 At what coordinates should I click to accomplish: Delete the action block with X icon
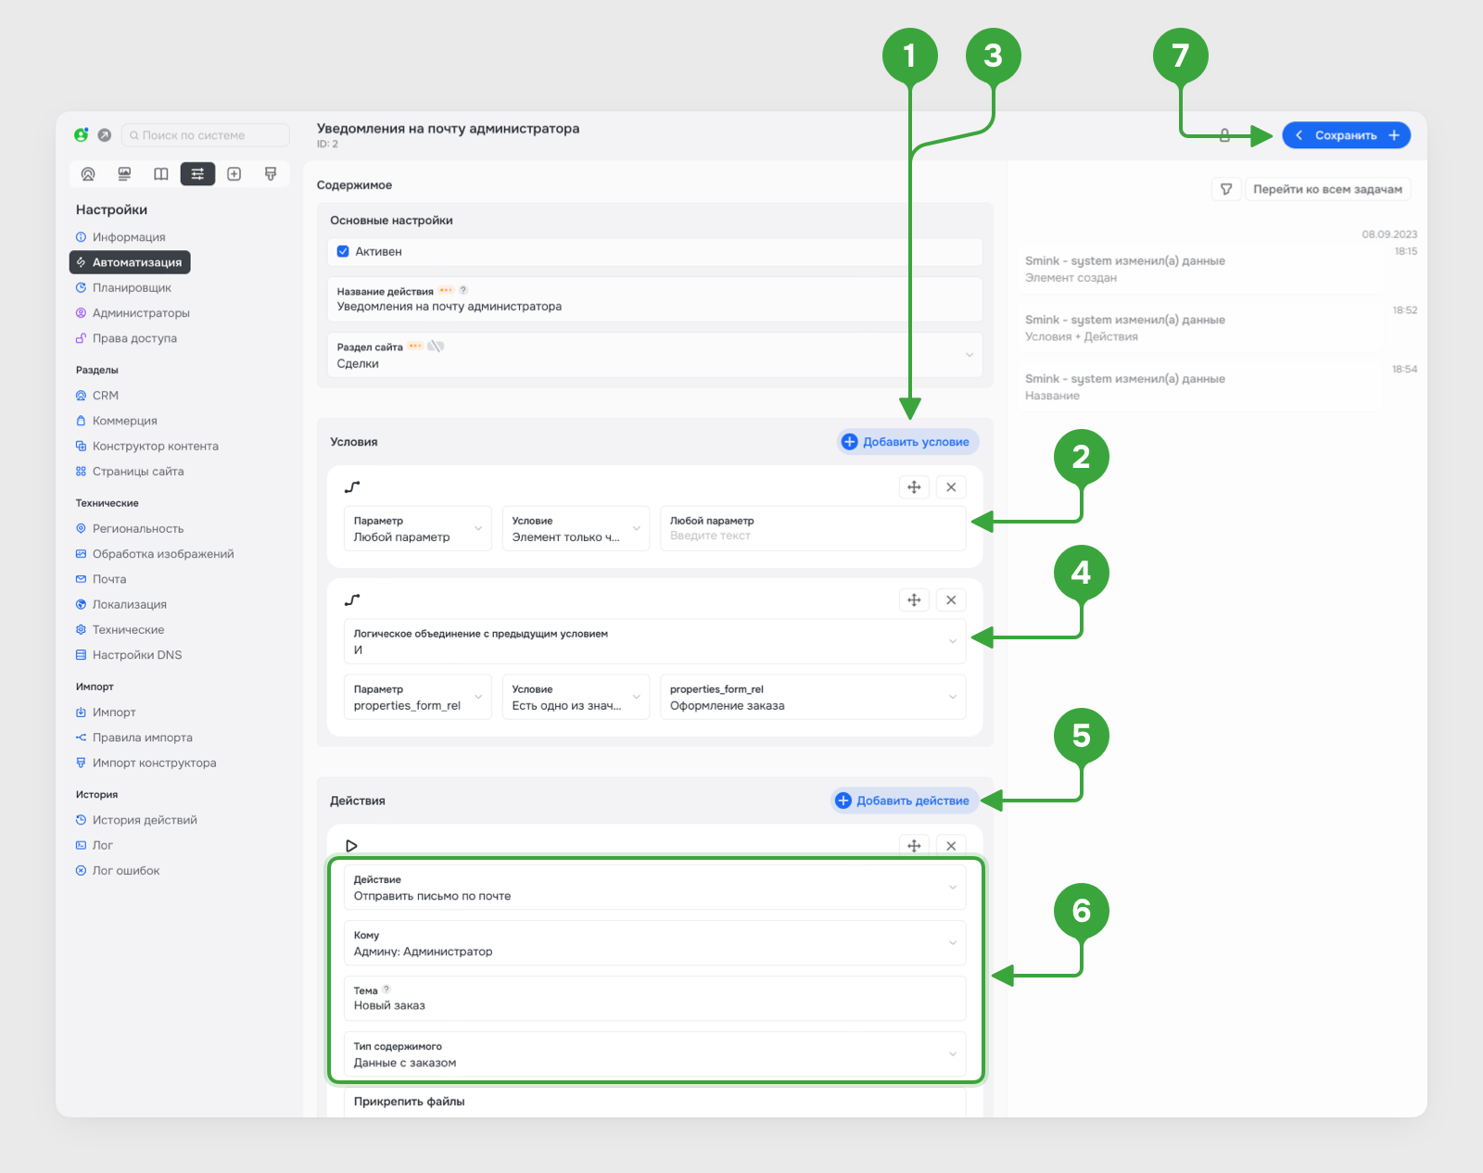coord(951,846)
